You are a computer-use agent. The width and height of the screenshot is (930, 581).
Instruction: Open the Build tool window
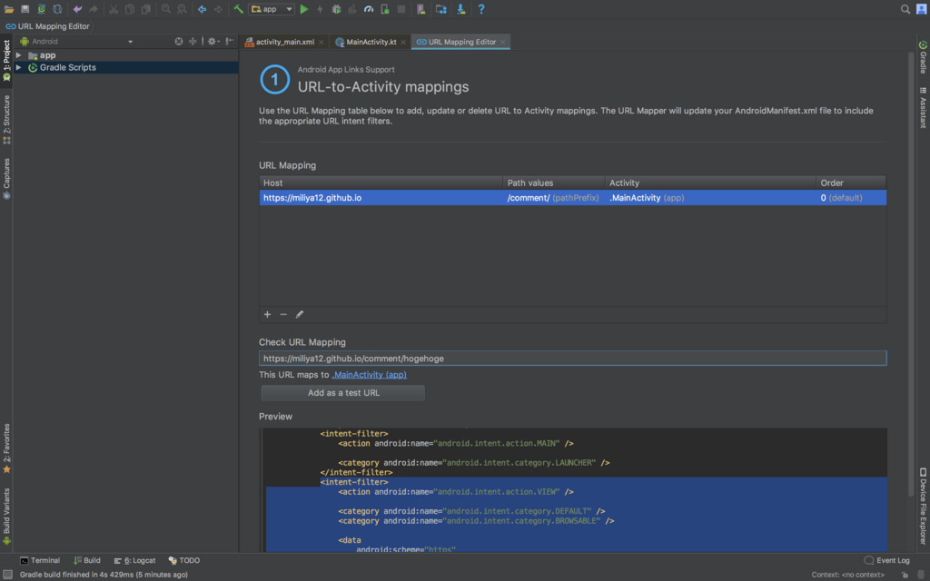coord(86,560)
